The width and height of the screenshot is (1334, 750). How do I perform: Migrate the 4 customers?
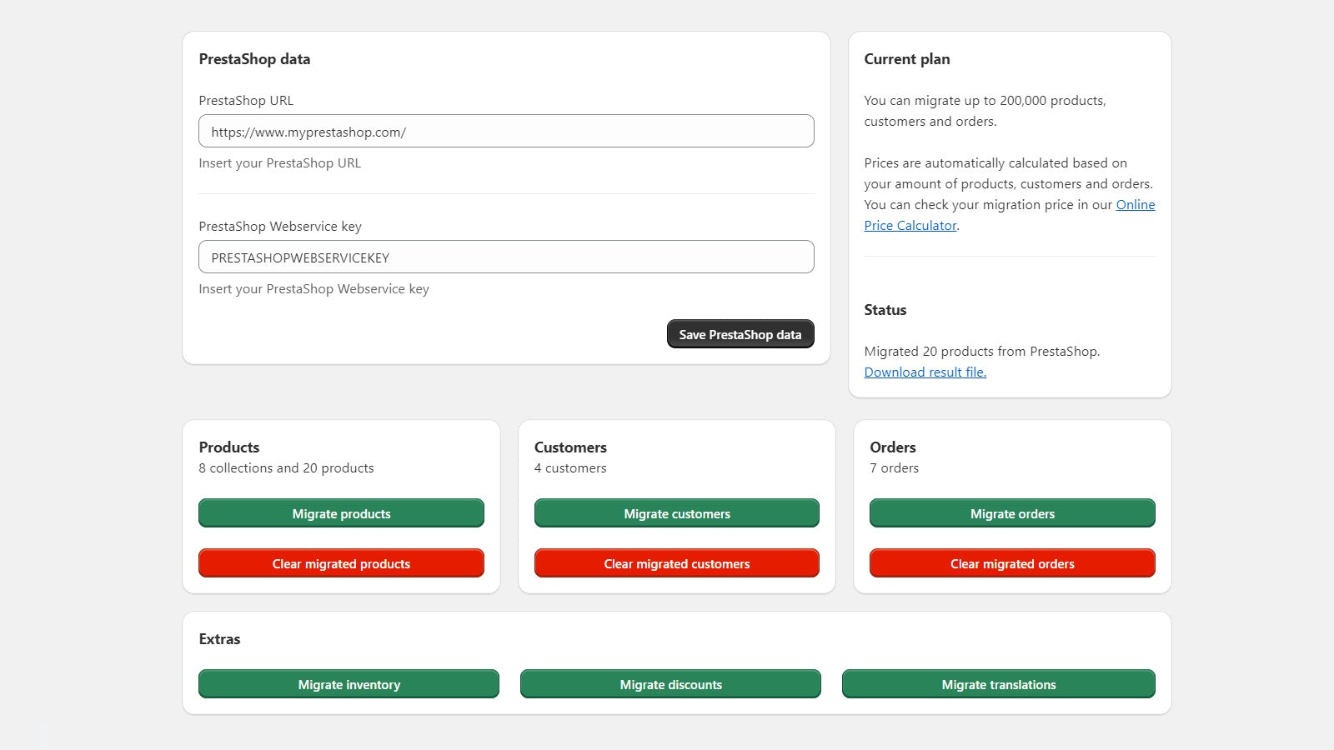coord(676,513)
